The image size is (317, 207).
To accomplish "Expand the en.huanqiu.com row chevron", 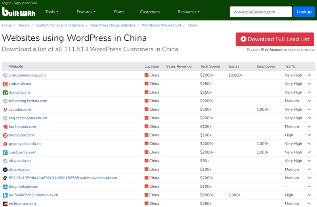I will [309, 203].
